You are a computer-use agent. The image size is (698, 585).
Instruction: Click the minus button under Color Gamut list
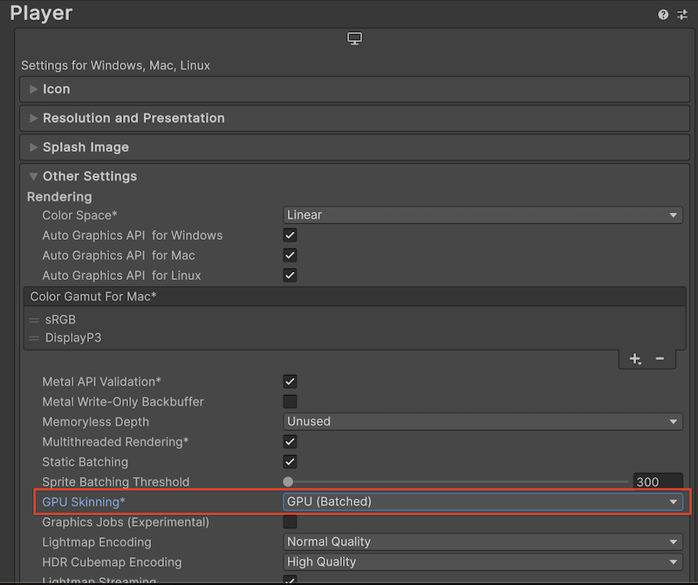click(660, 359)
